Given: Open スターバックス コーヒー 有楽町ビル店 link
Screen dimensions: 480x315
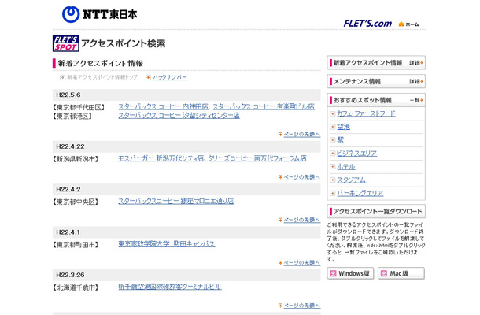Looking at the screenshot, I should point(264,106).
